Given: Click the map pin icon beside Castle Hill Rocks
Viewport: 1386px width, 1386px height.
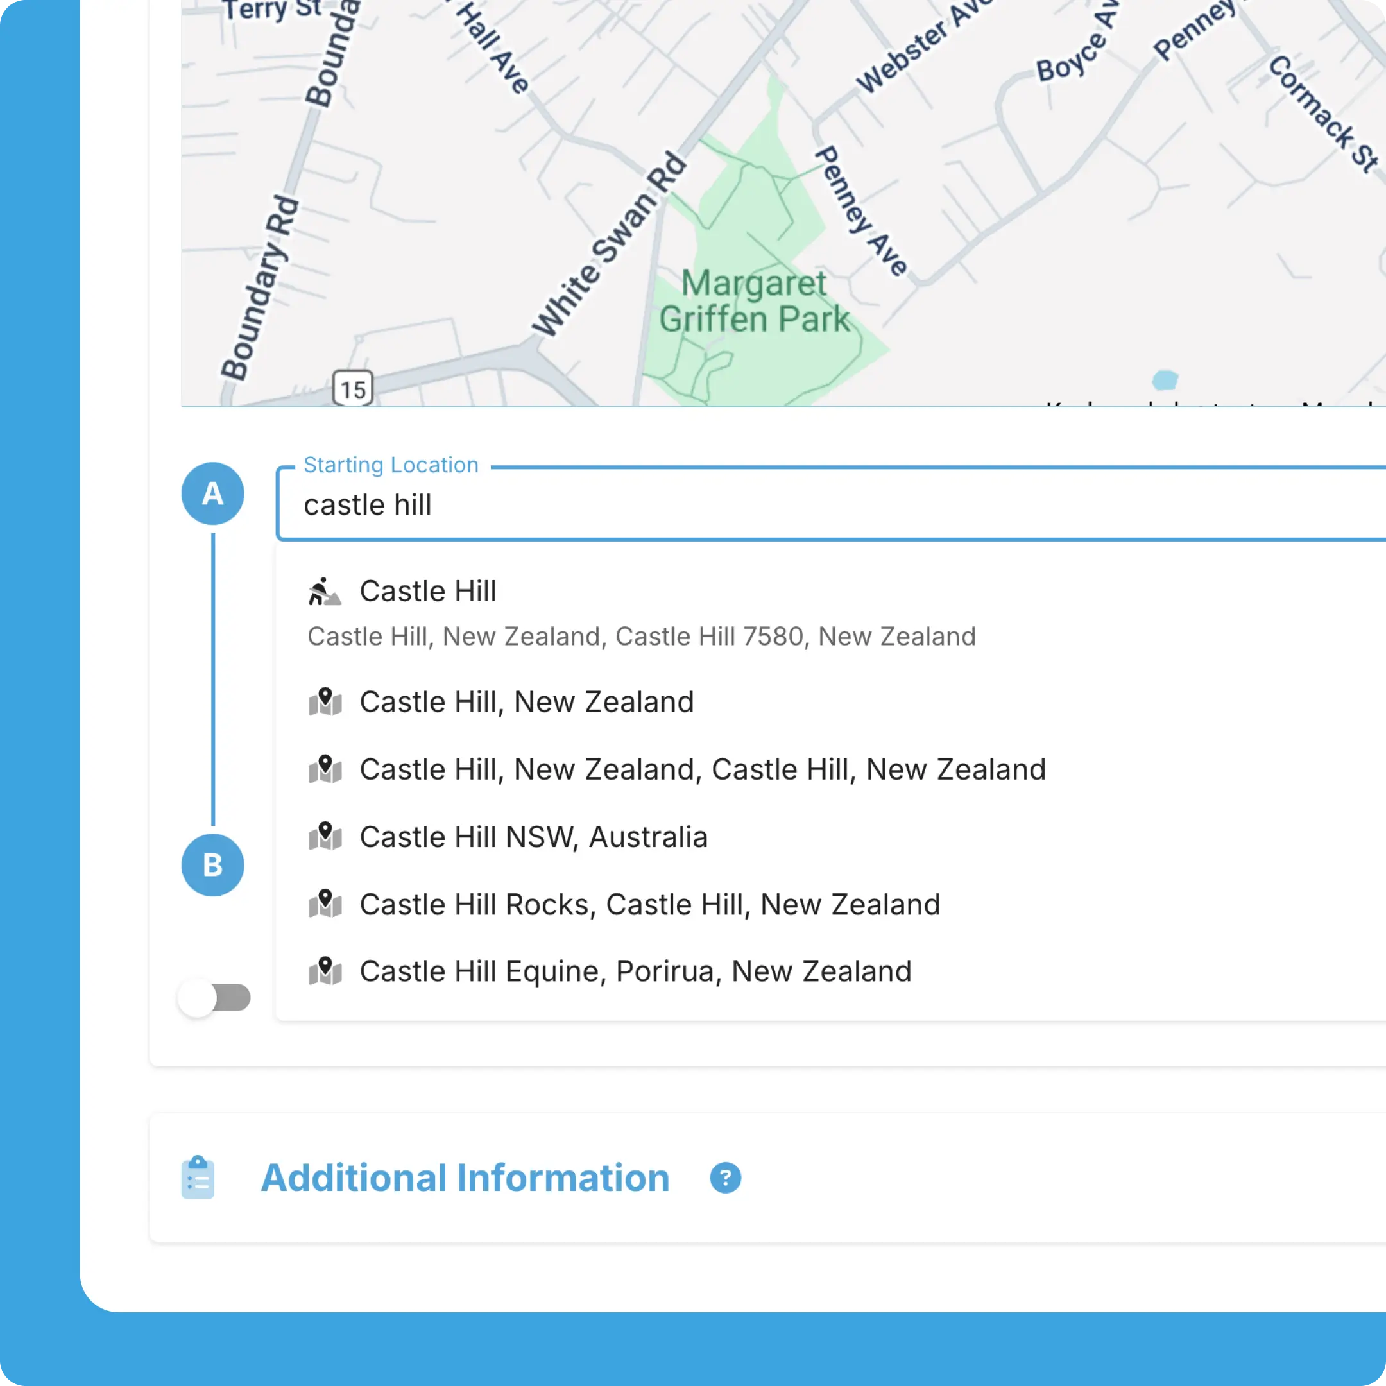Looking at the screenshot, I should [325, 905].
